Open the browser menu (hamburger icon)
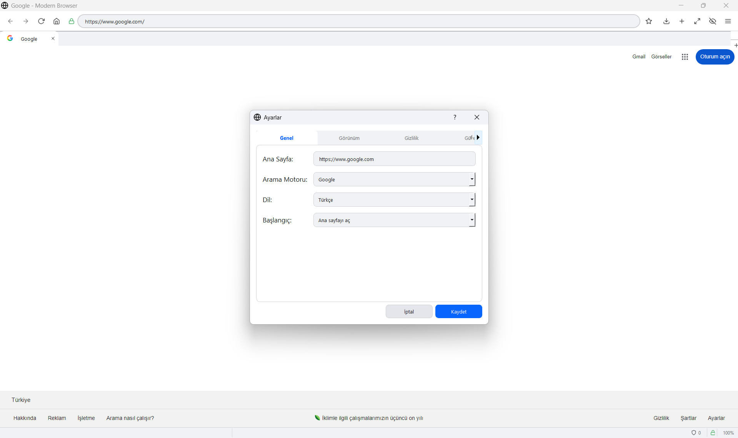 click(728, 21)
